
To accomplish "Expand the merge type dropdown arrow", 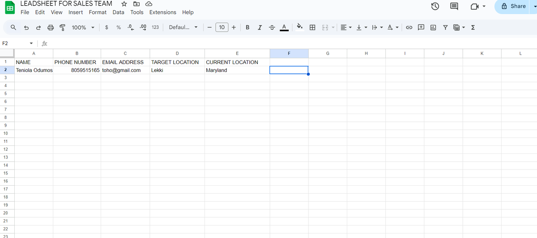I will click(x=333, y=27).
